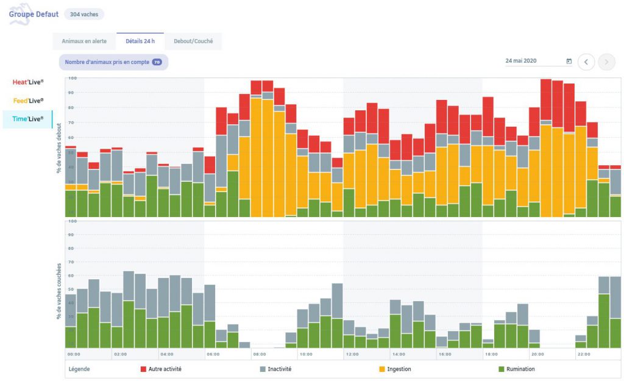Toggle Autre activité series via legend label
This screenshot has height=381, width=624.
(x=165, y=369)
